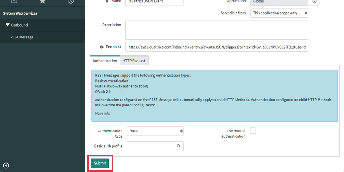This screenshot has width=344, height=172.
Task: Collapse the Outbound section in navigator
Action: pos(8,25)
